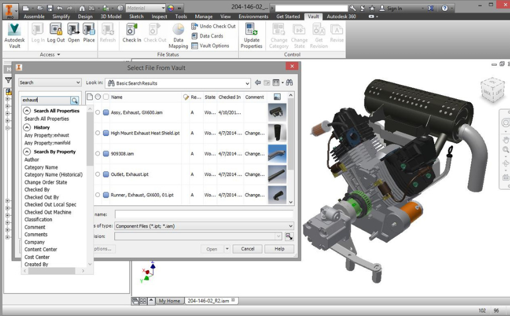Viewport: 510px width, 316px height.
Task: Click the Home icon in quick access toolbar
Action: click(x=82, y=8)
